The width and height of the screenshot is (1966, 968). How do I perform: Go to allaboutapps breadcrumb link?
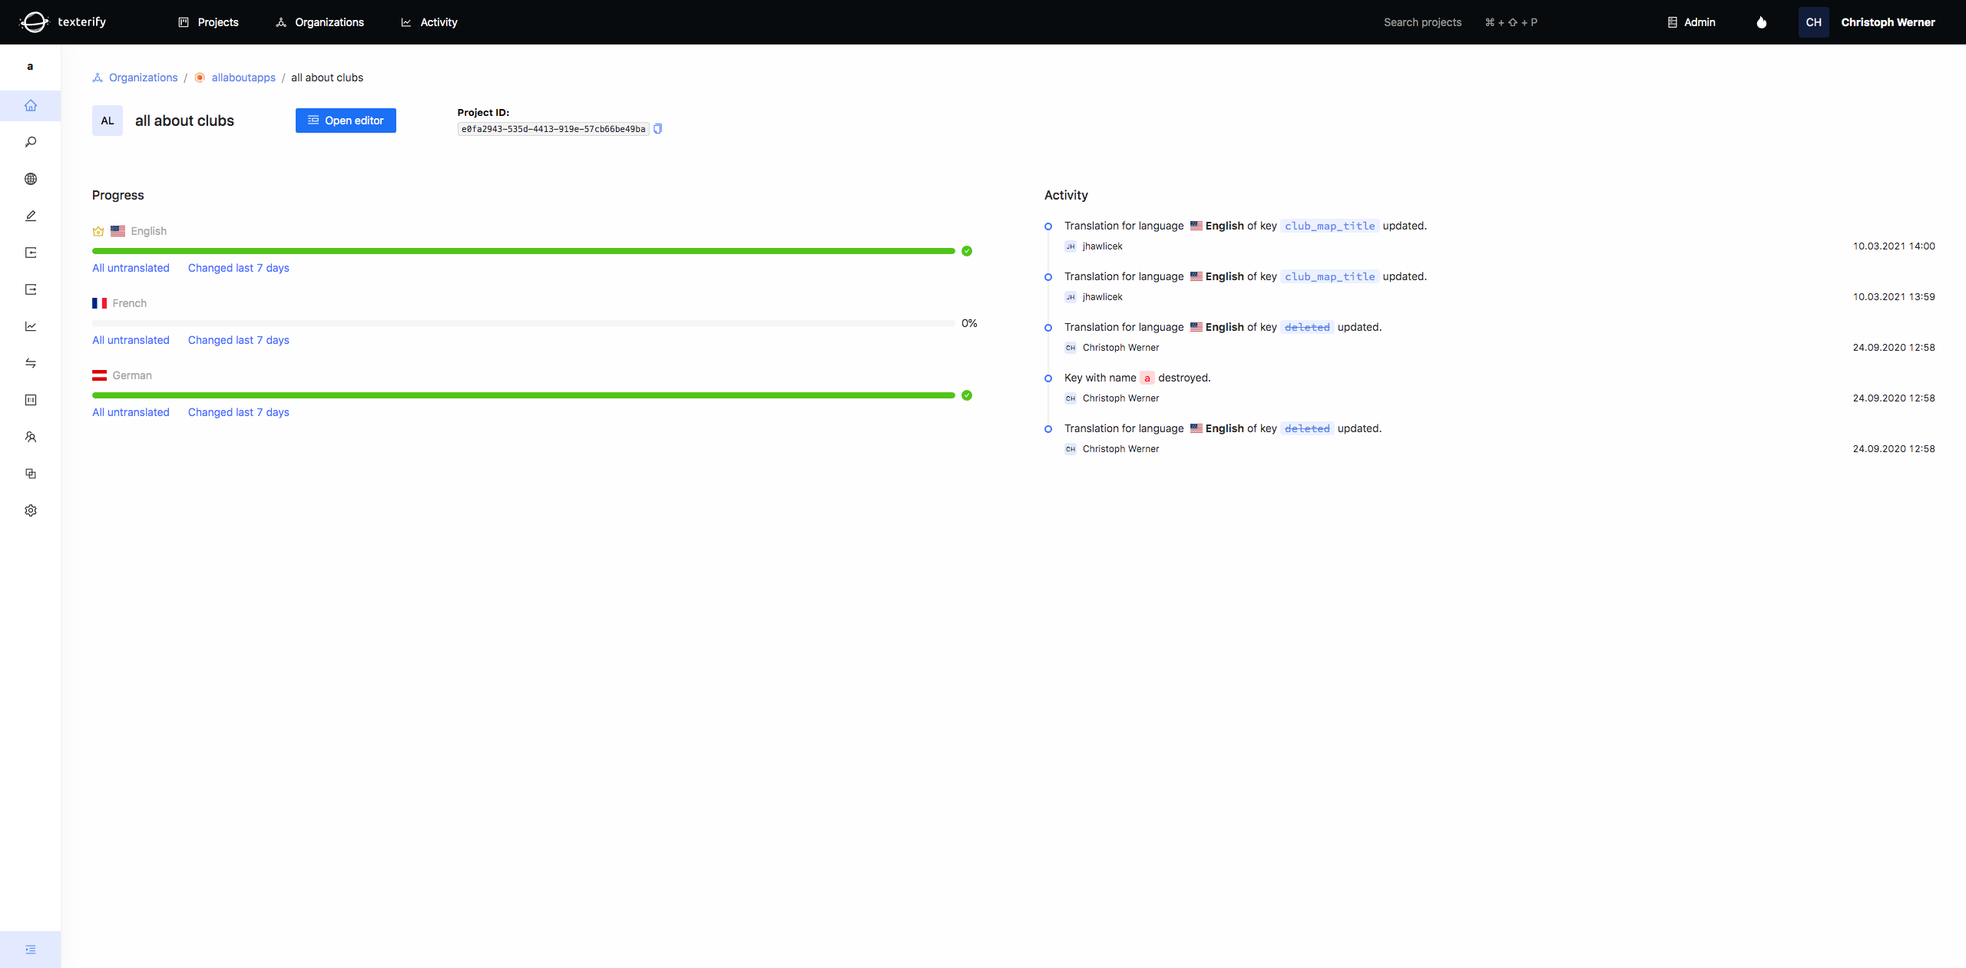(x=243, y=78)
